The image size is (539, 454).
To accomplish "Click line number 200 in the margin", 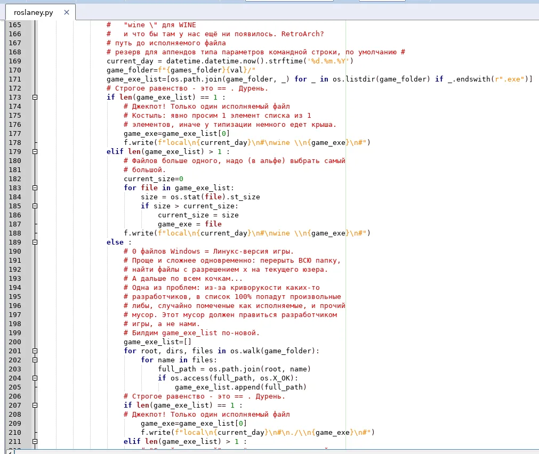I will pyautogui.click(x=15, y=342).
